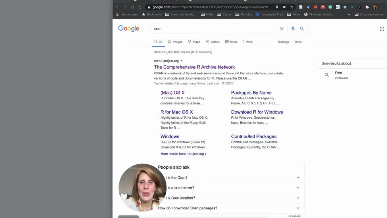Switch to the Videos tab
This screenshot has height=218, width=387.
[x=212, y=42]
